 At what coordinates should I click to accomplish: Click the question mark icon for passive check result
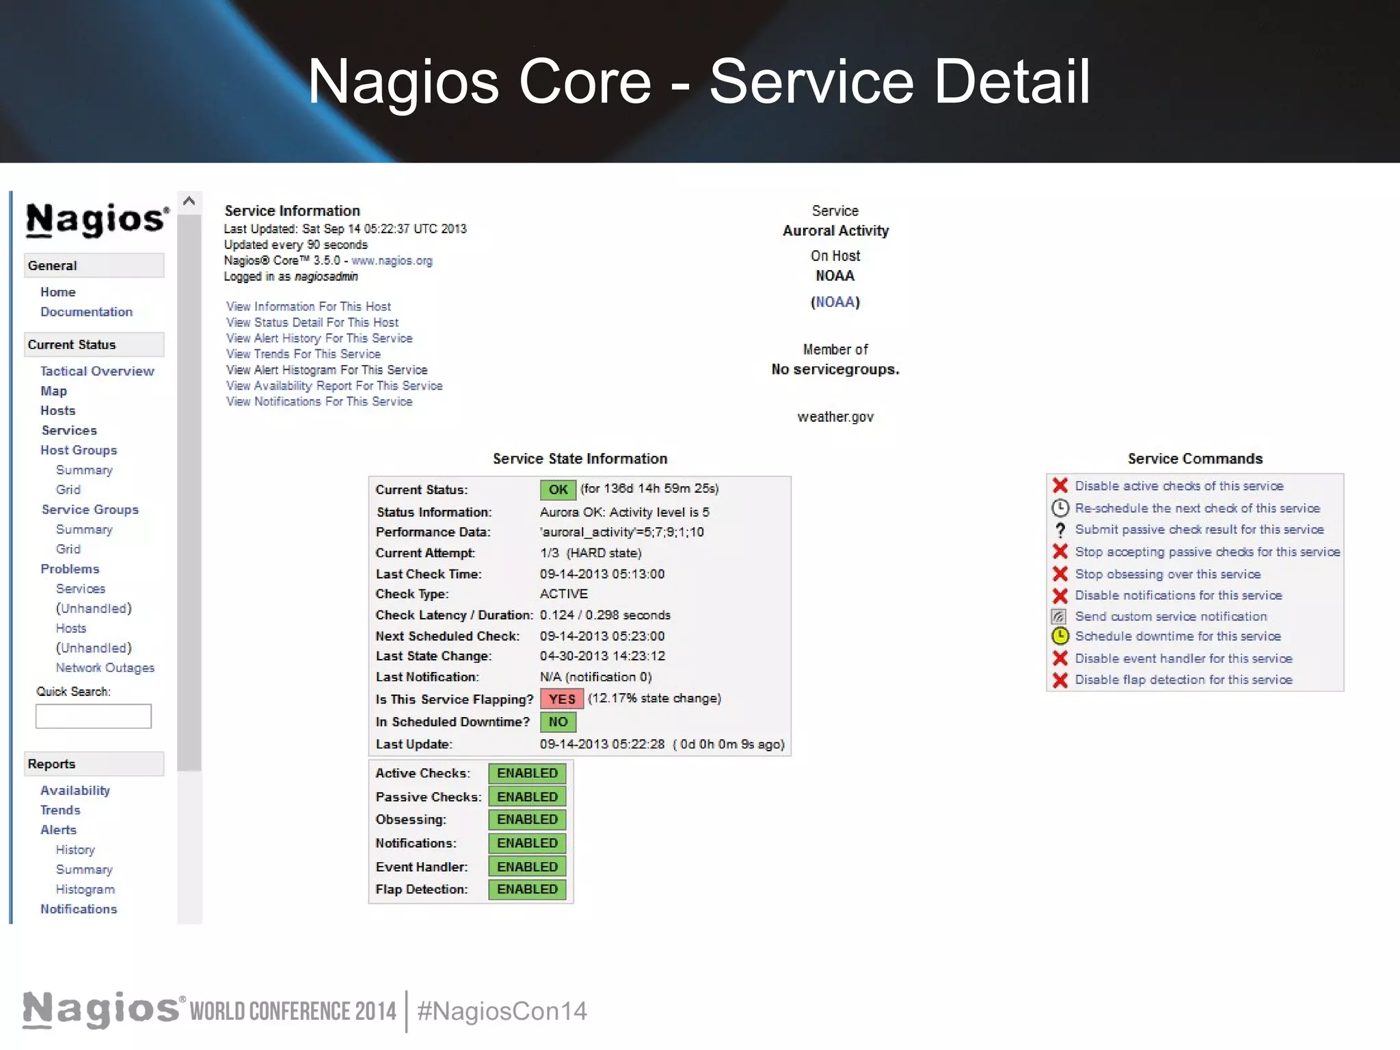(1060, 530)
